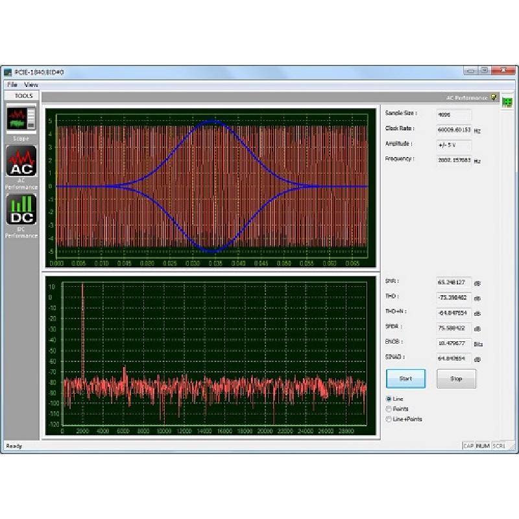The height and width of the screenshot is (519, 519).
Task: Enable the Line+Points display mode
Action: [x=389, y=419]
